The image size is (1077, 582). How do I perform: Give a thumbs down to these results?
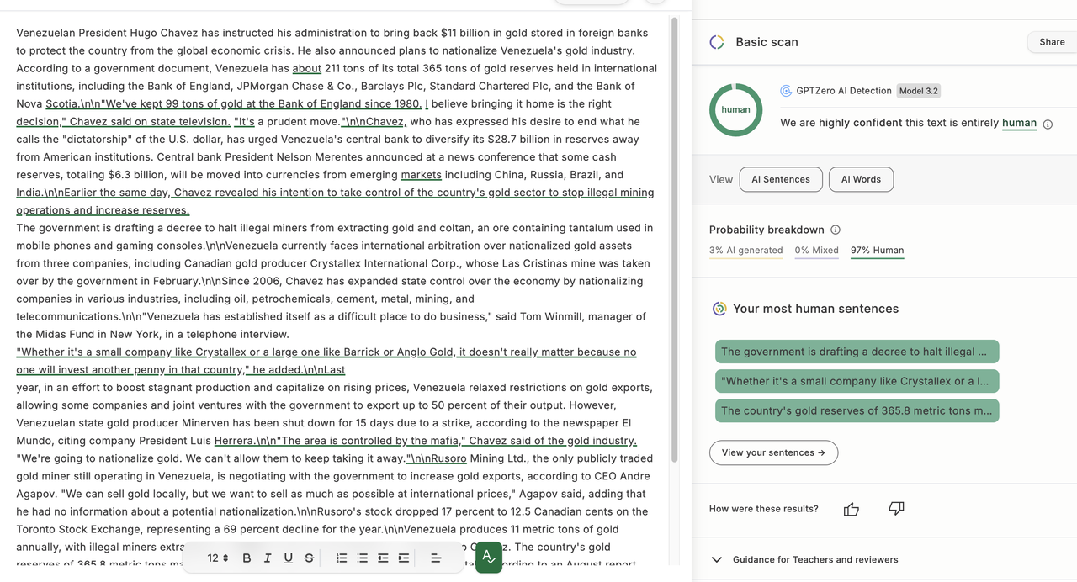[896, 508]
